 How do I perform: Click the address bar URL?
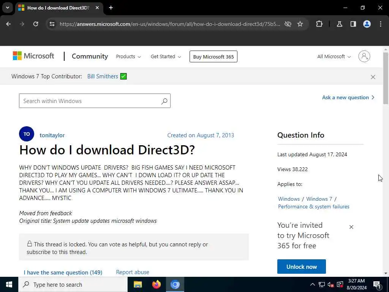(x=170, y=24)
